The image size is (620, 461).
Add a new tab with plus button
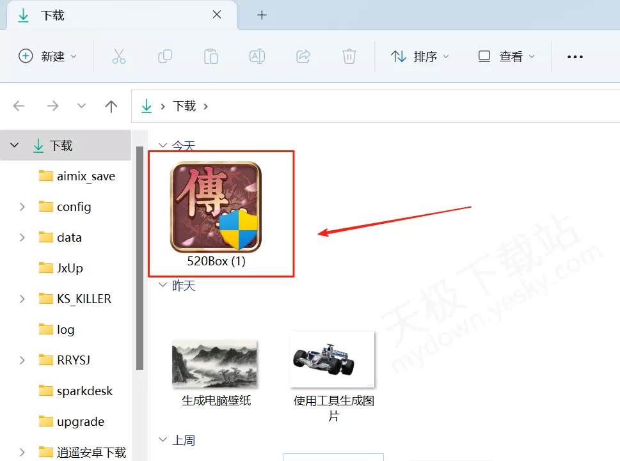pos(262,15)
